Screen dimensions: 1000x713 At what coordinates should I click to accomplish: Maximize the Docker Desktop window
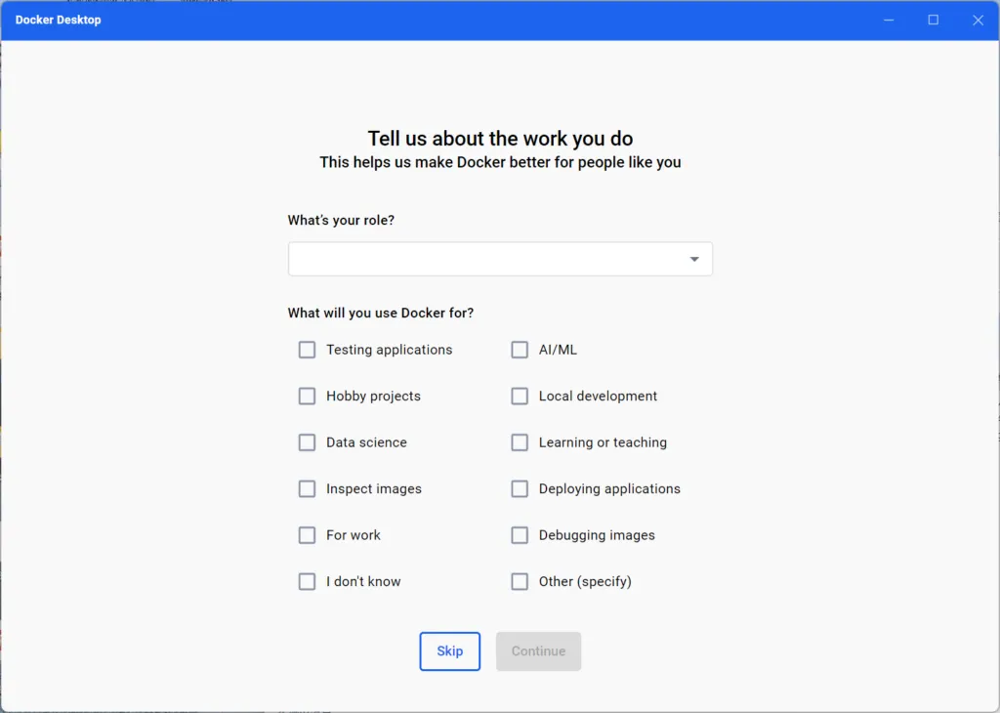tap(933, 20)
